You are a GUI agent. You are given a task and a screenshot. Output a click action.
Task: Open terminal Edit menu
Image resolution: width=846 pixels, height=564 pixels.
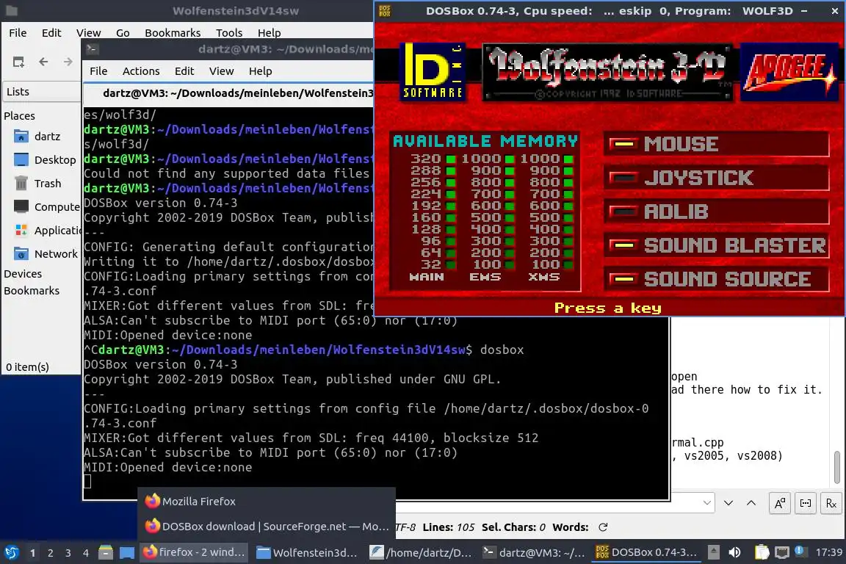(184, 71)
